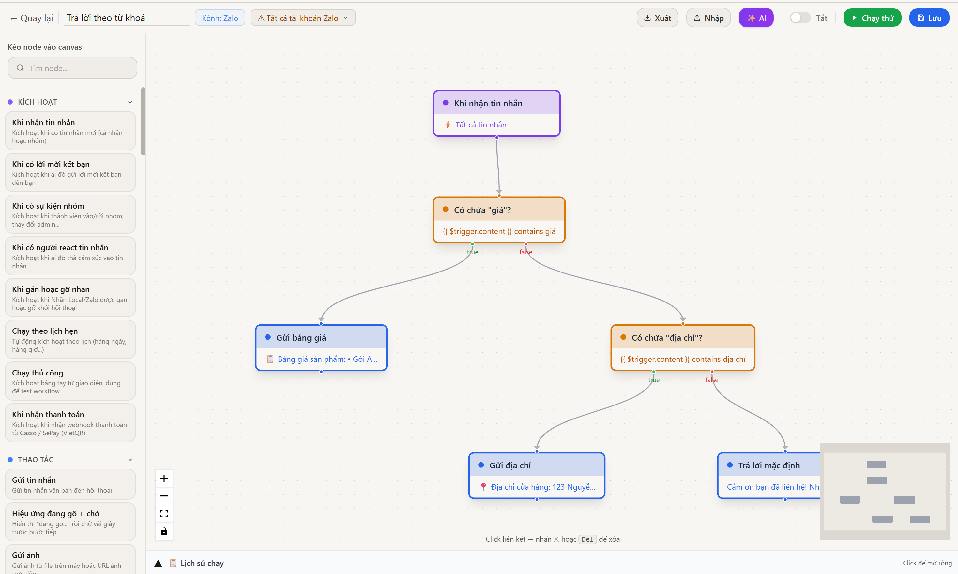Toggle the workflow Tắt switch on
This screenshot has height=574, width=958.
pos(800,18)
